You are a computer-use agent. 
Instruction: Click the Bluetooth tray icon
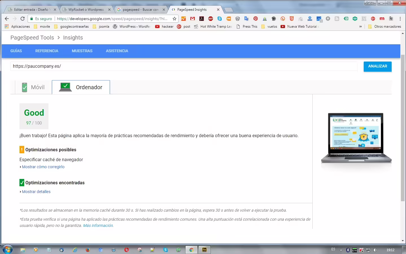coord(348,250)
